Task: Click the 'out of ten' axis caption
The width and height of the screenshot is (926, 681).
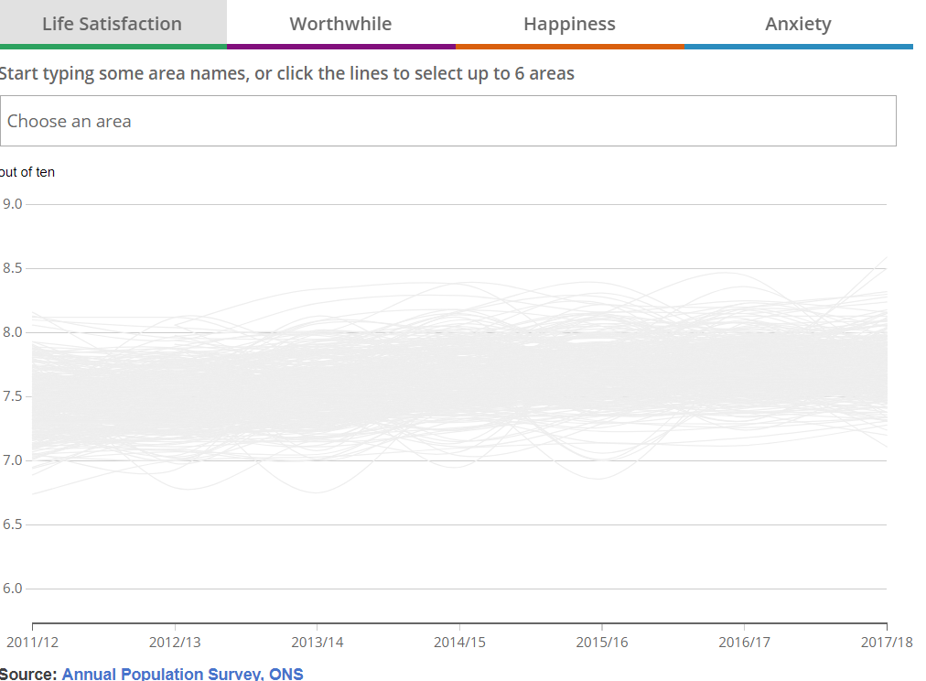Action: (x=27, y=172)
